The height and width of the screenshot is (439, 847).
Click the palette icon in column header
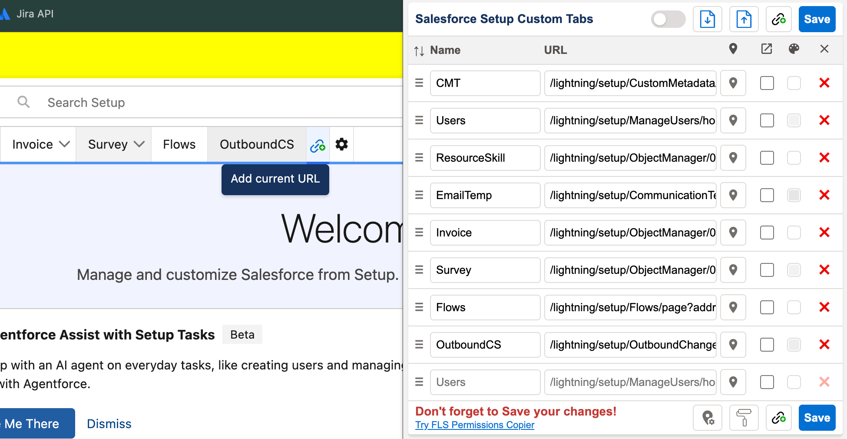pos(794,49)
